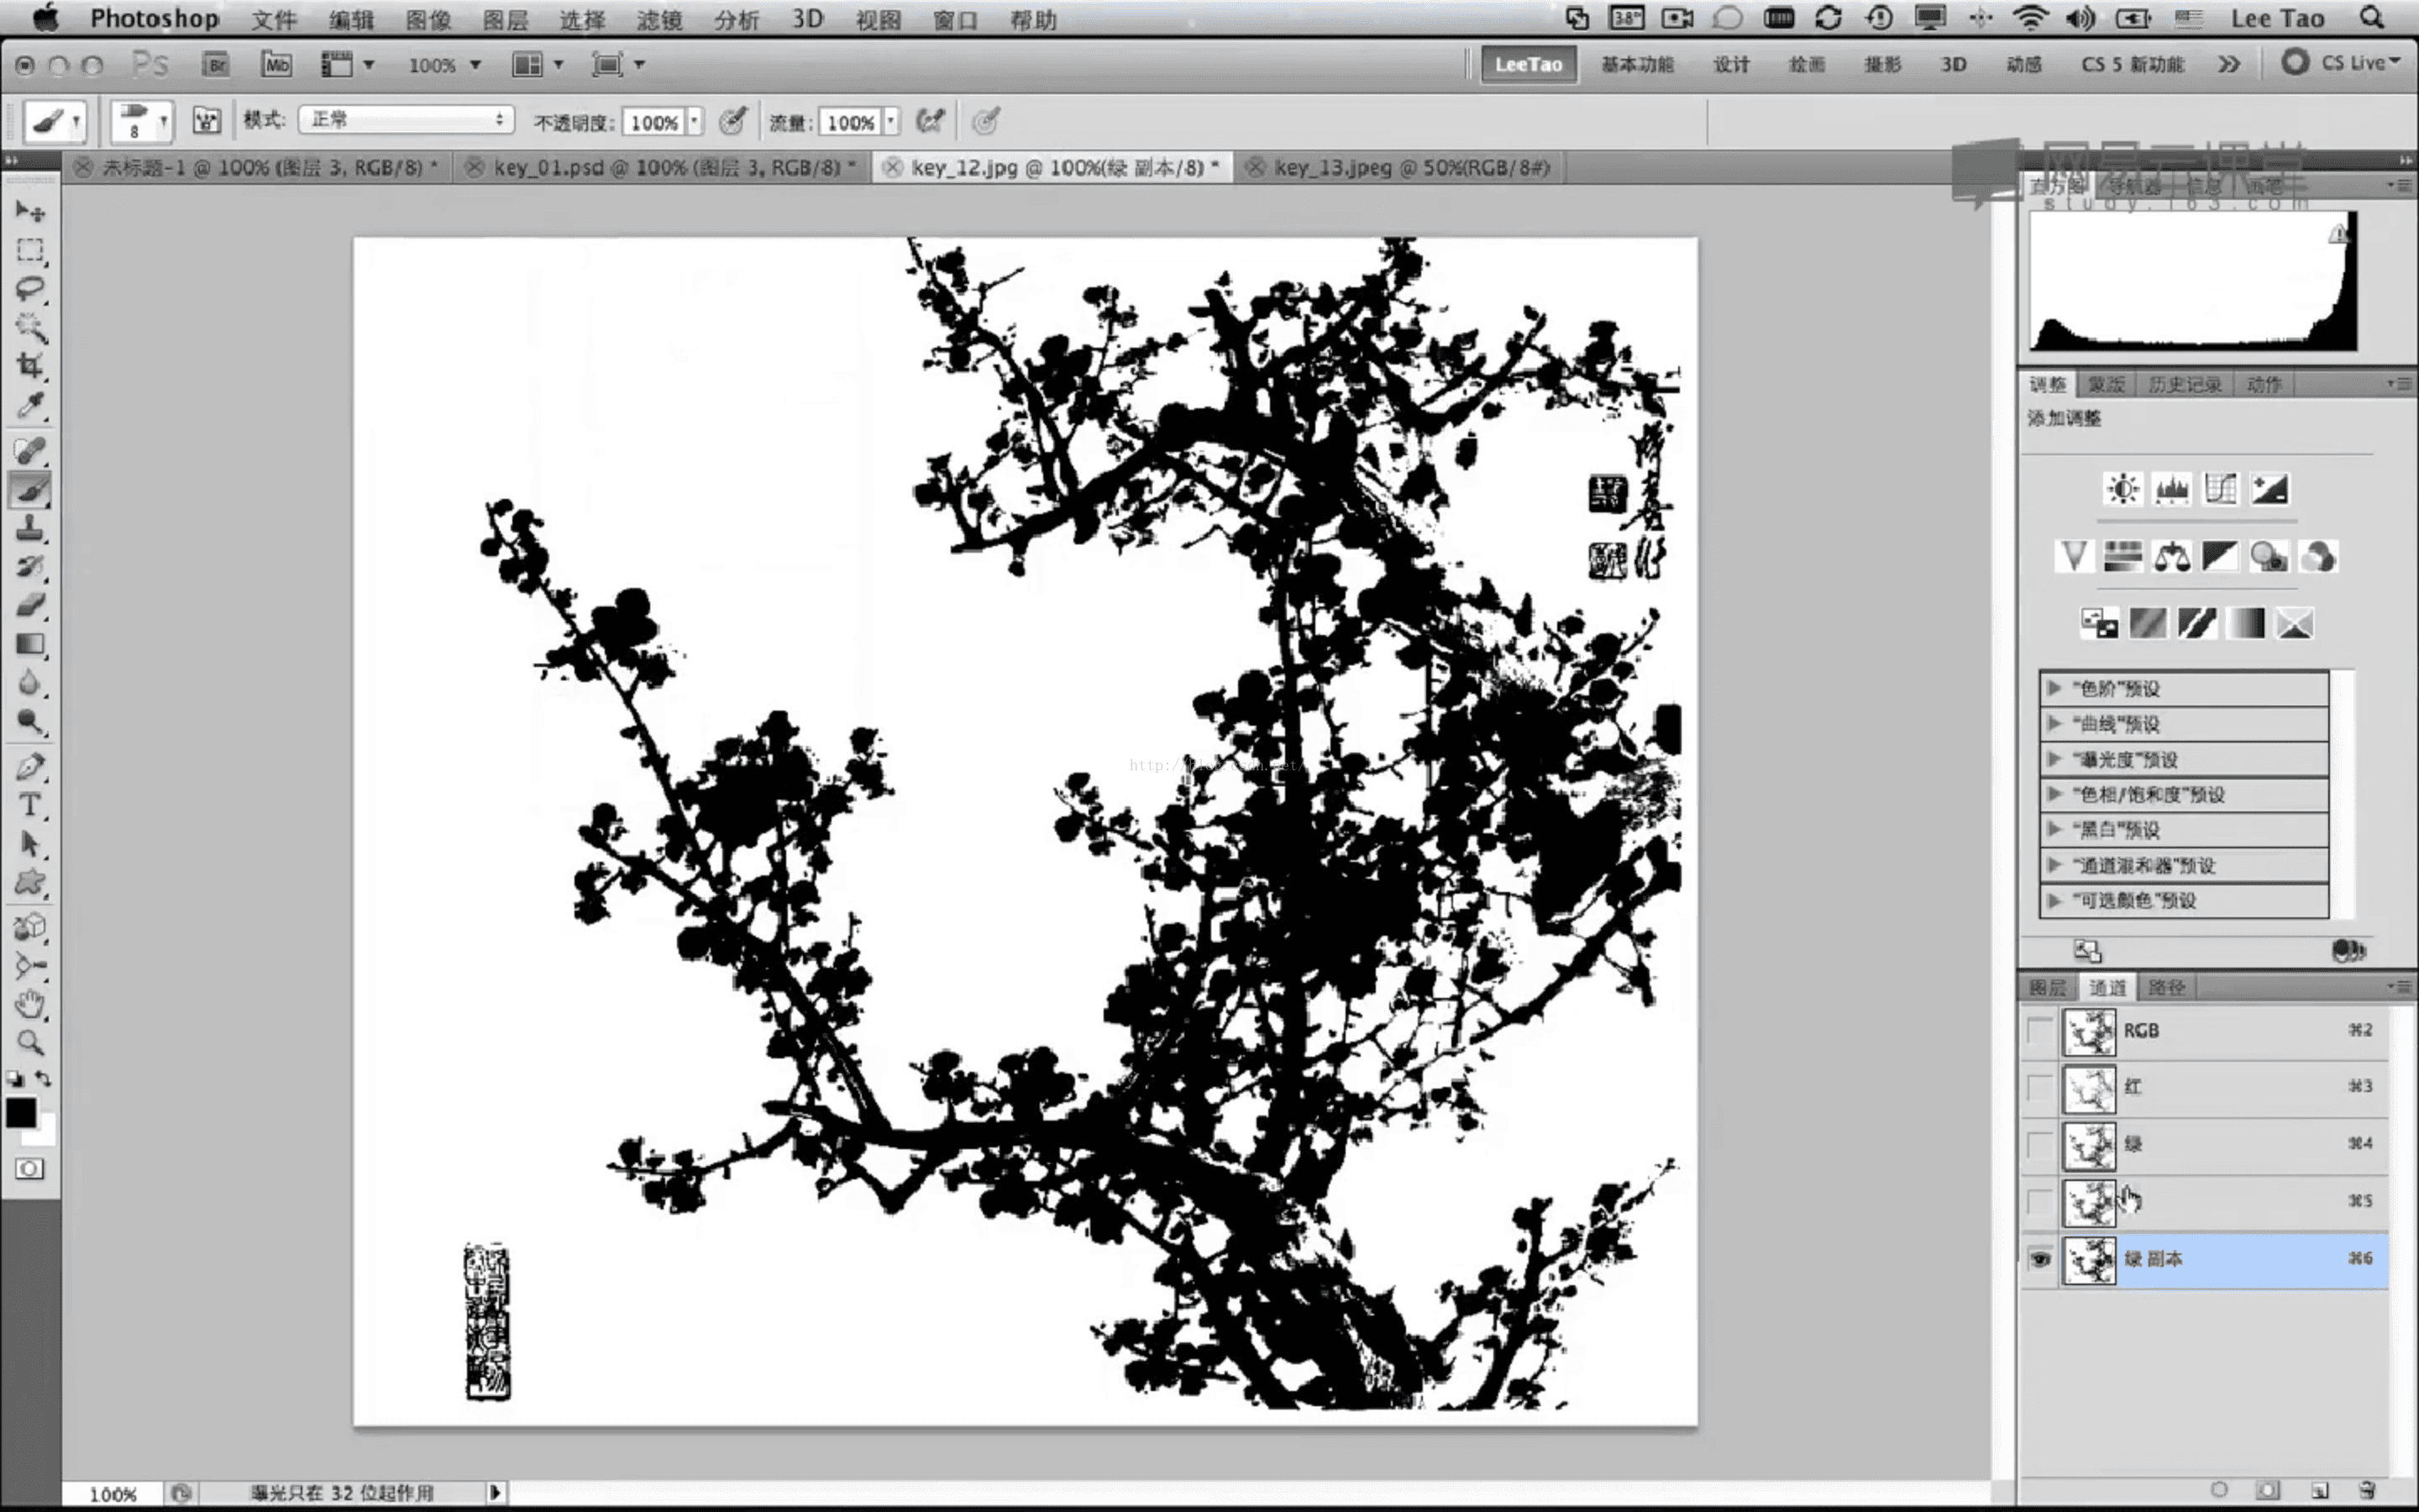2419x1512 pixels.
Task: Open the CS Live menu button
Action: [x=2339, y=63]
